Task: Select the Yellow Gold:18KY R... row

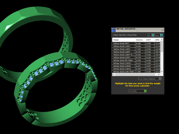Action: (x=136, y=55)
